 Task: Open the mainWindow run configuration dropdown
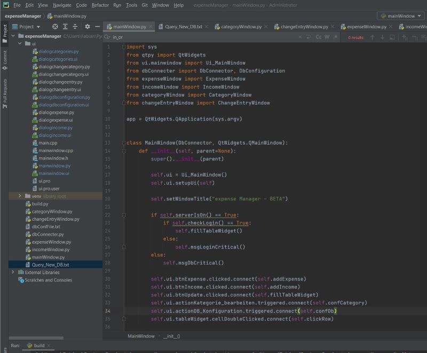(400, 16)
